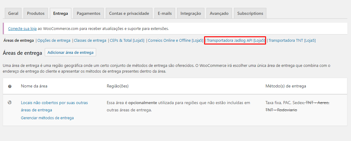Open CEPs & Total [Loja5] link
Viewport: 351px width, 141px height.
[x=127, y=40]
